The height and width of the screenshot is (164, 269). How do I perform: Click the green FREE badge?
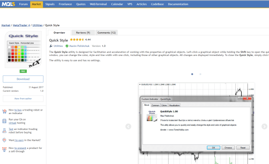pos(23,71)
